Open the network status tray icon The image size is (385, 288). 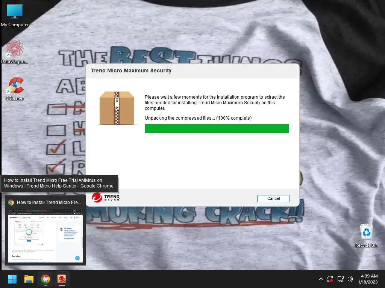pos(340,279)
